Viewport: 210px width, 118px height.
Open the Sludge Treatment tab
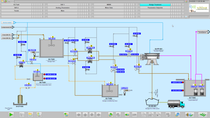click(x=155, y=5)
